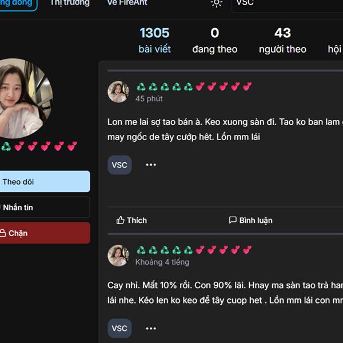Click avatar on the Khoảng 4 tiếng post

[x=118, y=256]
